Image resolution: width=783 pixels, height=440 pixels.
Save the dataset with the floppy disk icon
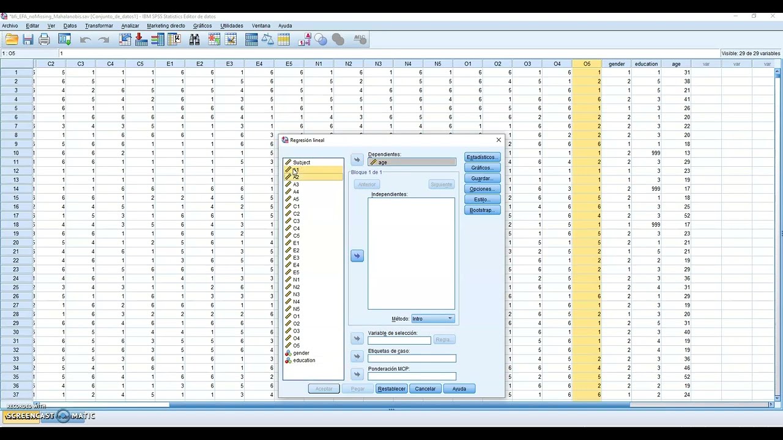click(x=28, y=40)
